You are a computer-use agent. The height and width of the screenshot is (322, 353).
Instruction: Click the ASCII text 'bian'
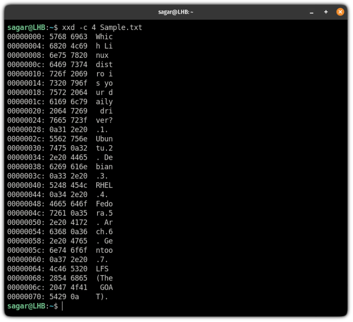click(104, 167)
